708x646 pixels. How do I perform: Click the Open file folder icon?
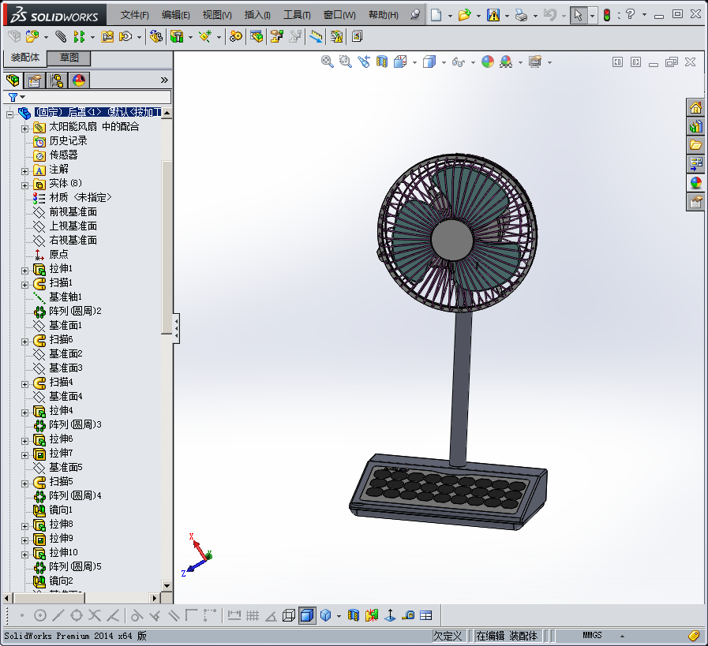[x=464, y=15]
